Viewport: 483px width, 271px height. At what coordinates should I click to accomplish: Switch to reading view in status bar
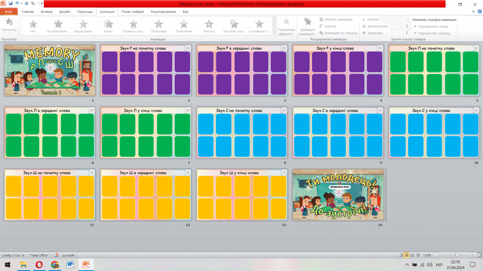pyautogui.click(x=412, y=255)
